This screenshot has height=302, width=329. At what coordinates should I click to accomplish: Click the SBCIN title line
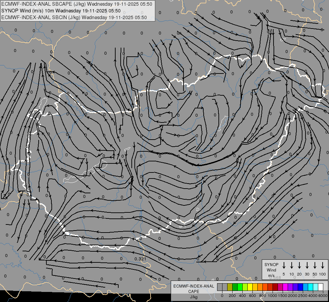[x=74, y=17]
